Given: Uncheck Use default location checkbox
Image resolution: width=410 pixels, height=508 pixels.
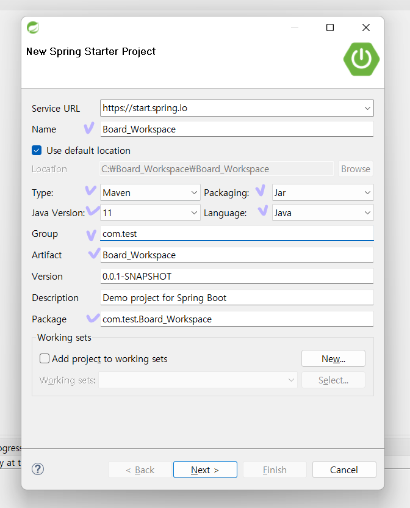Looking at the screenshot, I should click(x=37, y=150).
